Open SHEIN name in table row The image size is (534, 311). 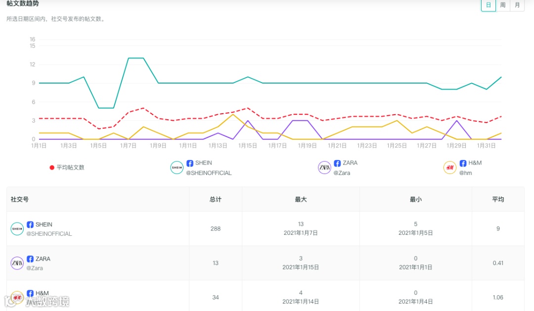click(44, 225)
